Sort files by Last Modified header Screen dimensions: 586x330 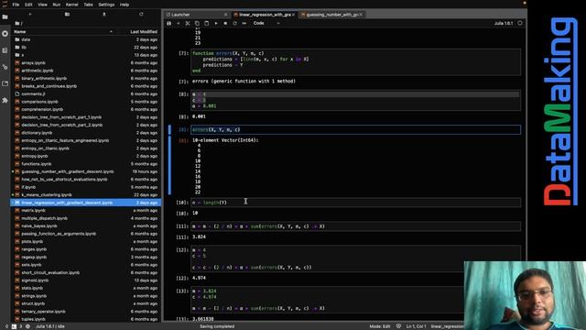144,32
